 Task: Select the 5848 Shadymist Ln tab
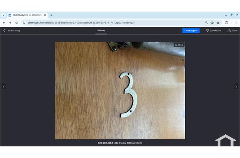click(x=27, y=15)
